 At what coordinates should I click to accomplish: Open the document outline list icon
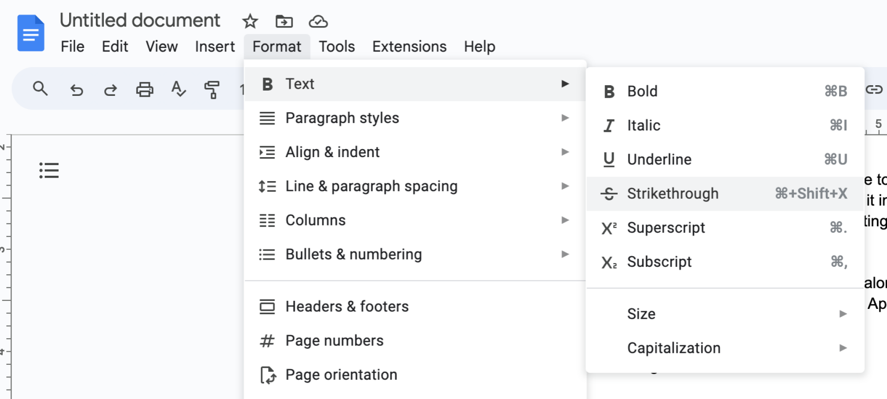coord(49,170)
